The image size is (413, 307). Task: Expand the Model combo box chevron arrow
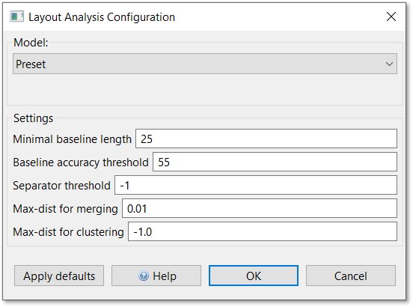click(x=389, y=64)
